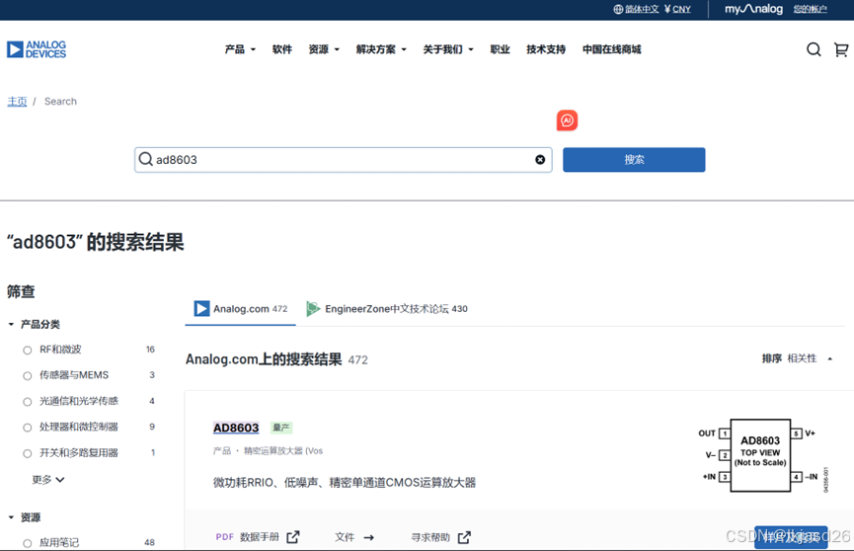Focus the ad8603 search input field
Viewport: 854px width, 551px height.
pos(344,160)
